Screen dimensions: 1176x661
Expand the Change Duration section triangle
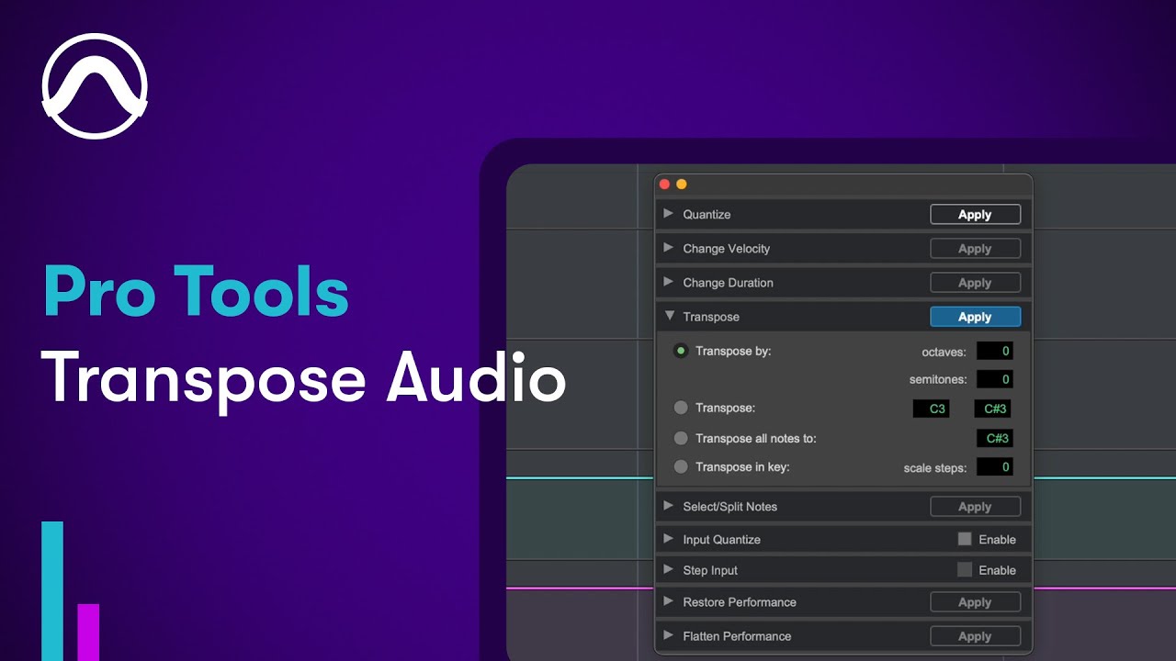point(669,282)
